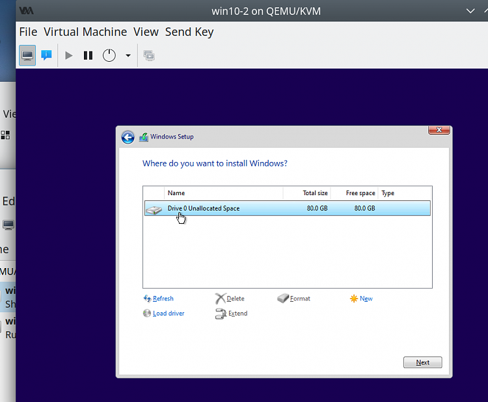Viewport: 488px width, 402px height.
Task: Shut down VM with power icon
Action: [x=109, y=56]
